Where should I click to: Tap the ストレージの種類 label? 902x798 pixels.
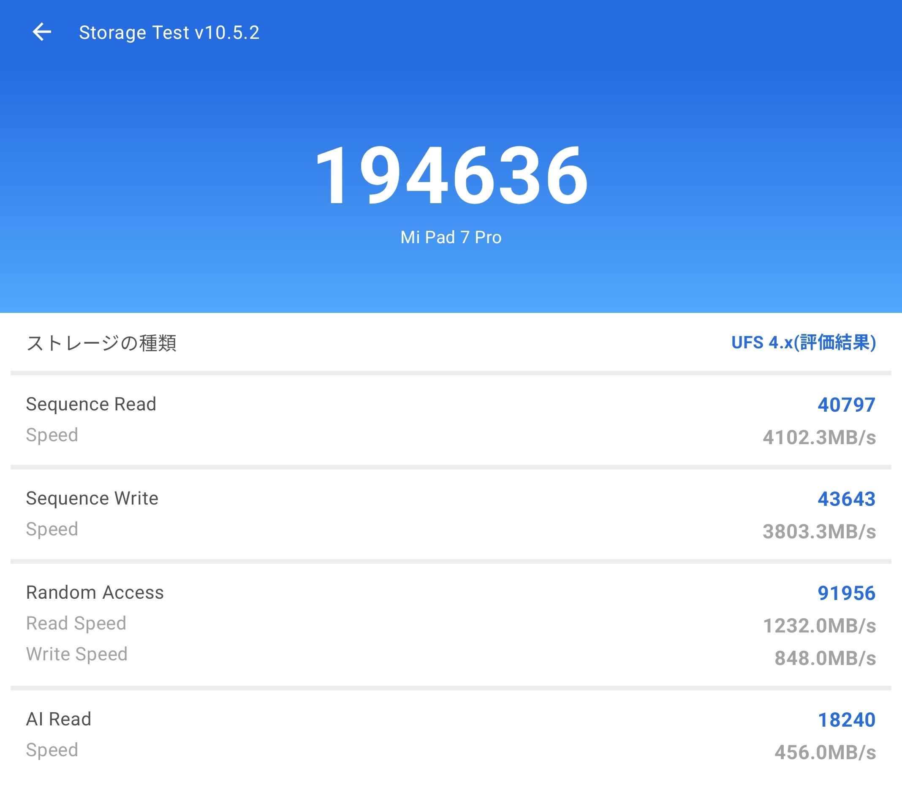pyautogui.click(x=101, y=343)
